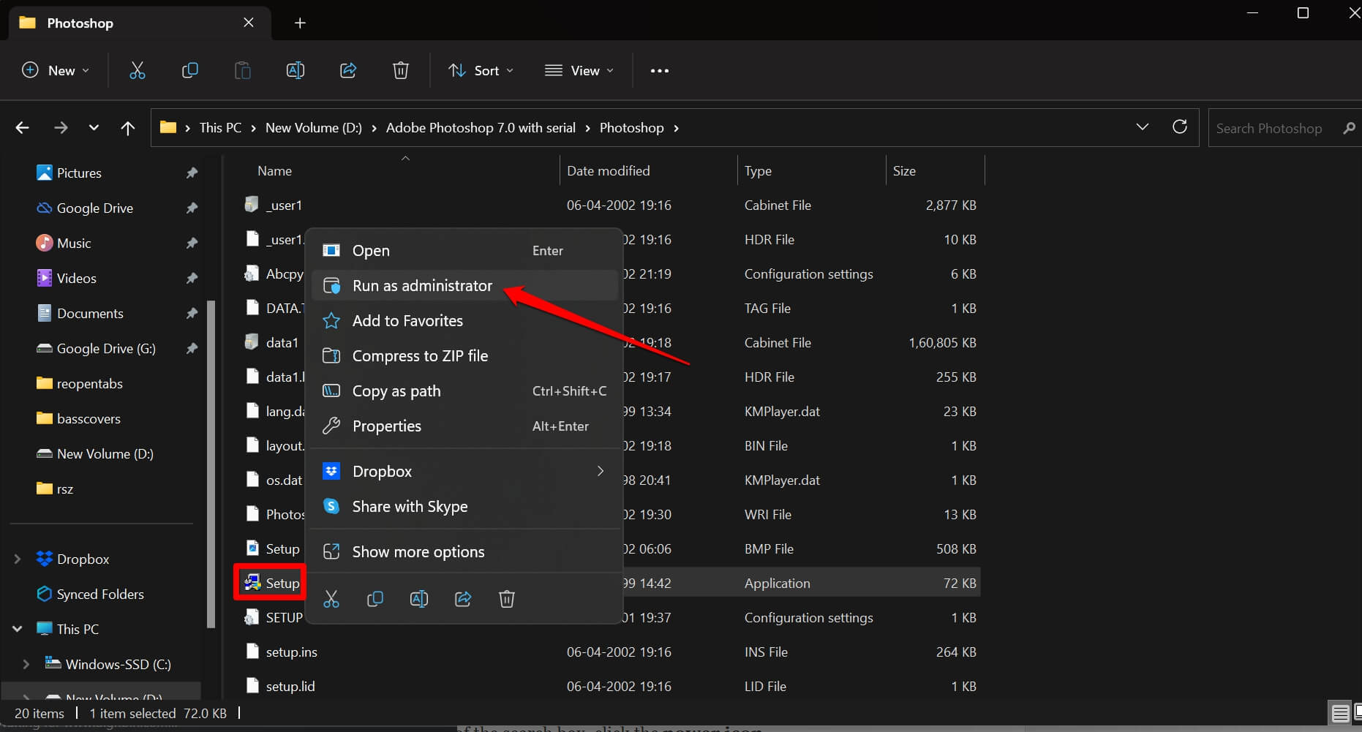Select Show more options
Image resolution: width=1362 pixels, height=732 pixels.
(x=465, y=552)
